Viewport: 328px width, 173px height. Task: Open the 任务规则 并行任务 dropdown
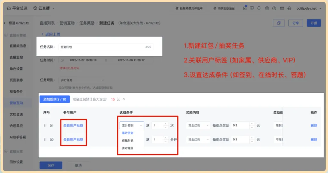(x=81, y=80)
